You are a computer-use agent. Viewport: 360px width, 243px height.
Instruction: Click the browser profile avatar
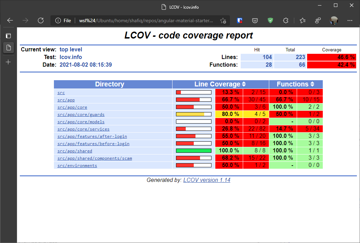334,20
